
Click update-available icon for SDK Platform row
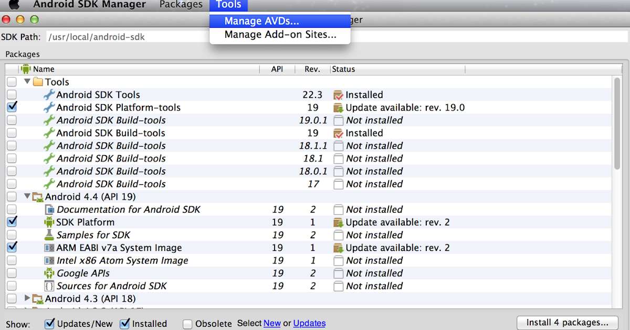pyautogui.click(x=338, y=222)
